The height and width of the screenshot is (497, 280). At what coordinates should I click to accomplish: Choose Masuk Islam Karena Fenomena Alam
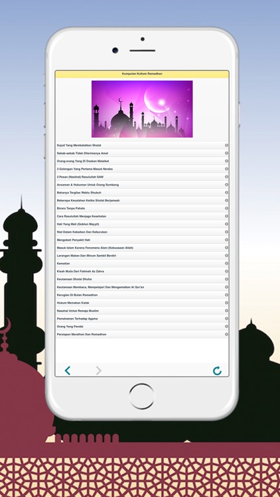coord(142,248)
